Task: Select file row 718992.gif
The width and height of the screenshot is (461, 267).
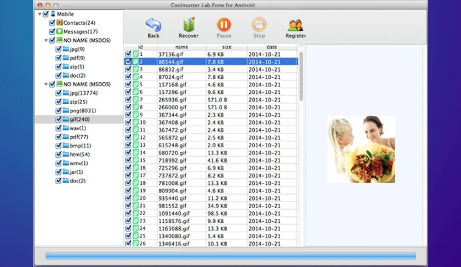Action: tap(211, 161)
